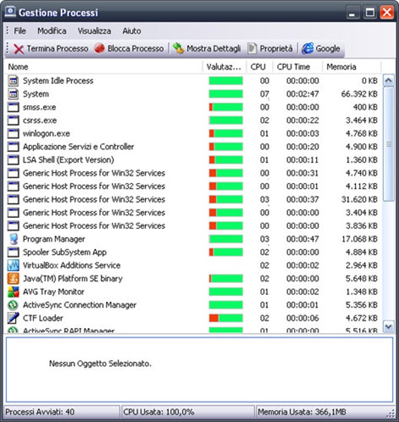This screenshot has width=399, height=422.
Task: Select the AVG Tray Monitor name
Action: (53, 292)
